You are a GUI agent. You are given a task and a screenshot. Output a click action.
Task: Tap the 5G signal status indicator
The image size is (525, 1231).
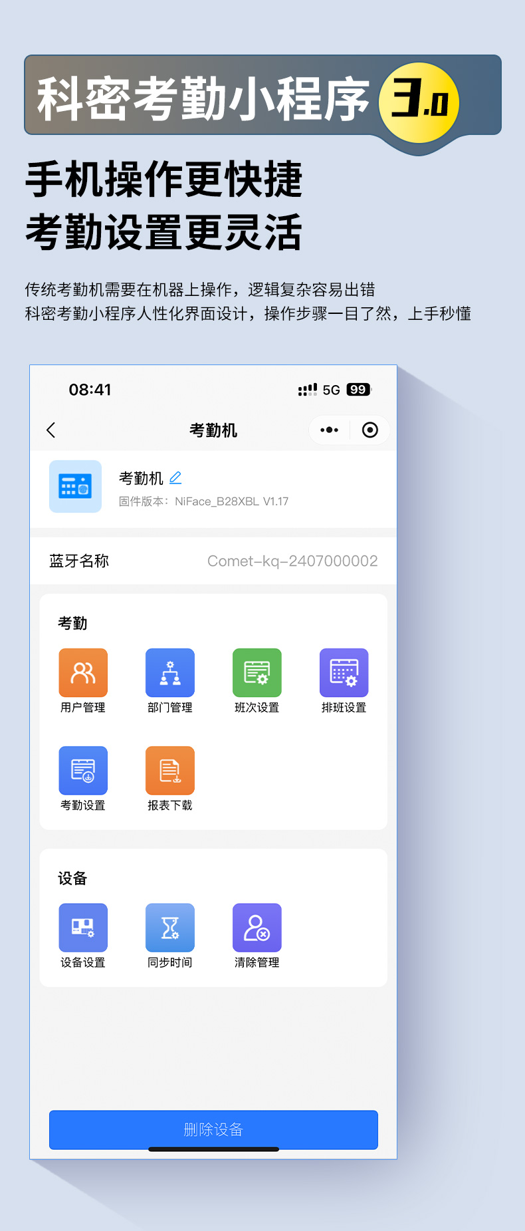(331, 390)
